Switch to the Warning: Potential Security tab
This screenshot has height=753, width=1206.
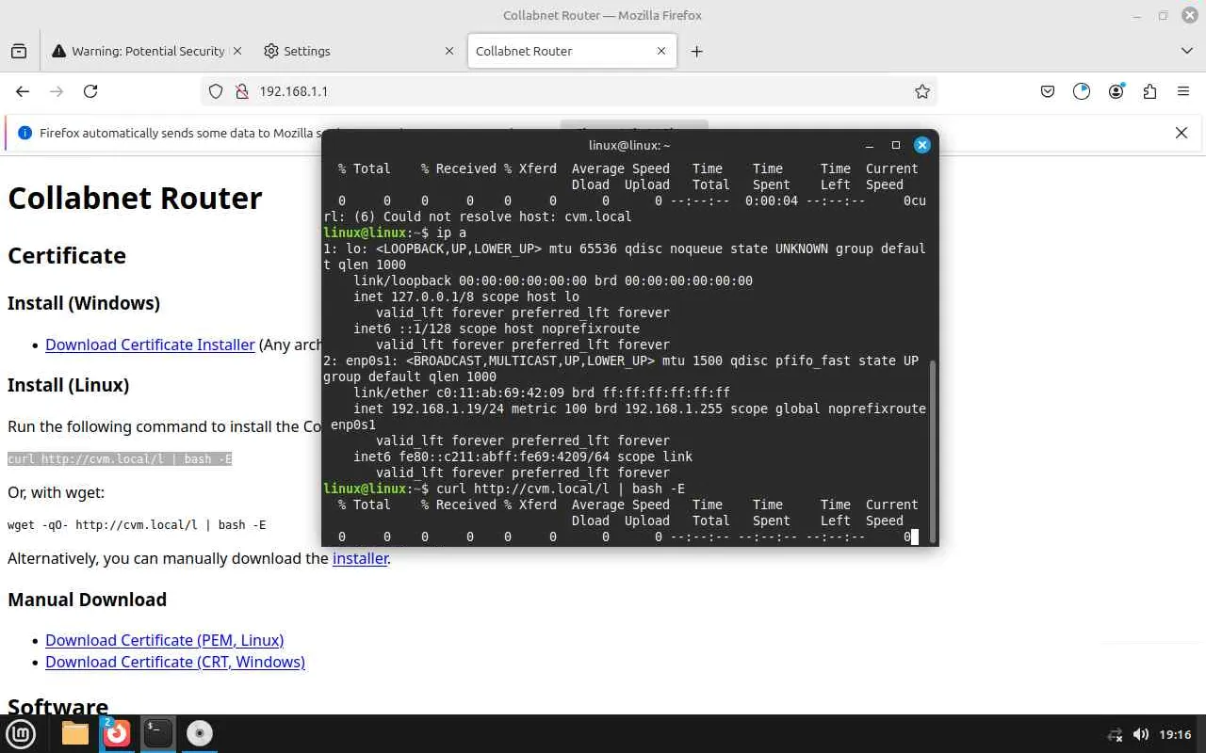(147, 51)
